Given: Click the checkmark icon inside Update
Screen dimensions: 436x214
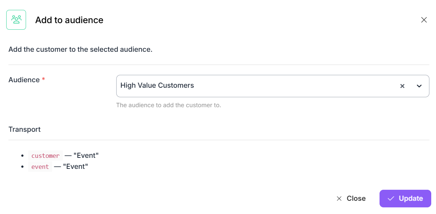Looking at the screenshot, I should click(x=391, y=199).
